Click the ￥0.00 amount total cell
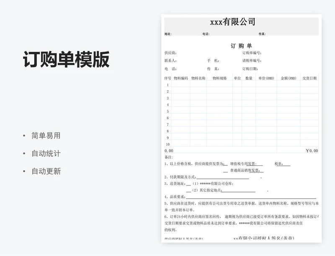Image resolution: width=335 pixels, height=256 pixels. click(312, 151)
